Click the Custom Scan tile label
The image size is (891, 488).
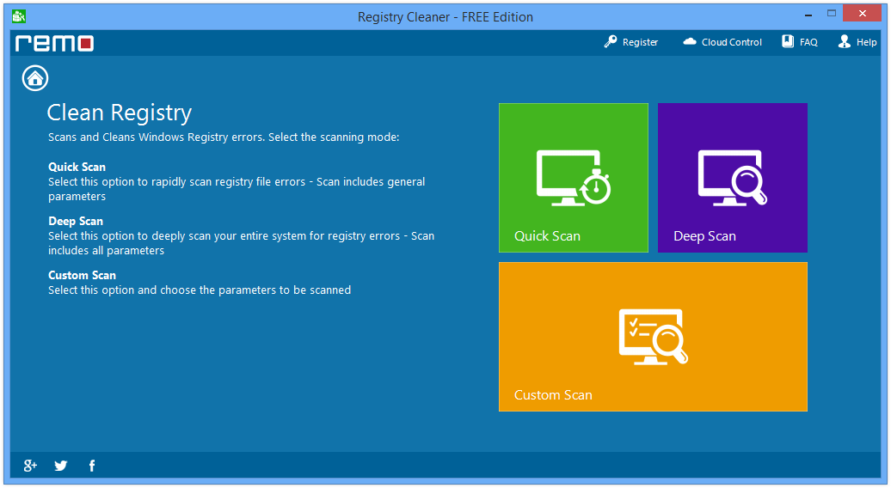coord(553,395)
